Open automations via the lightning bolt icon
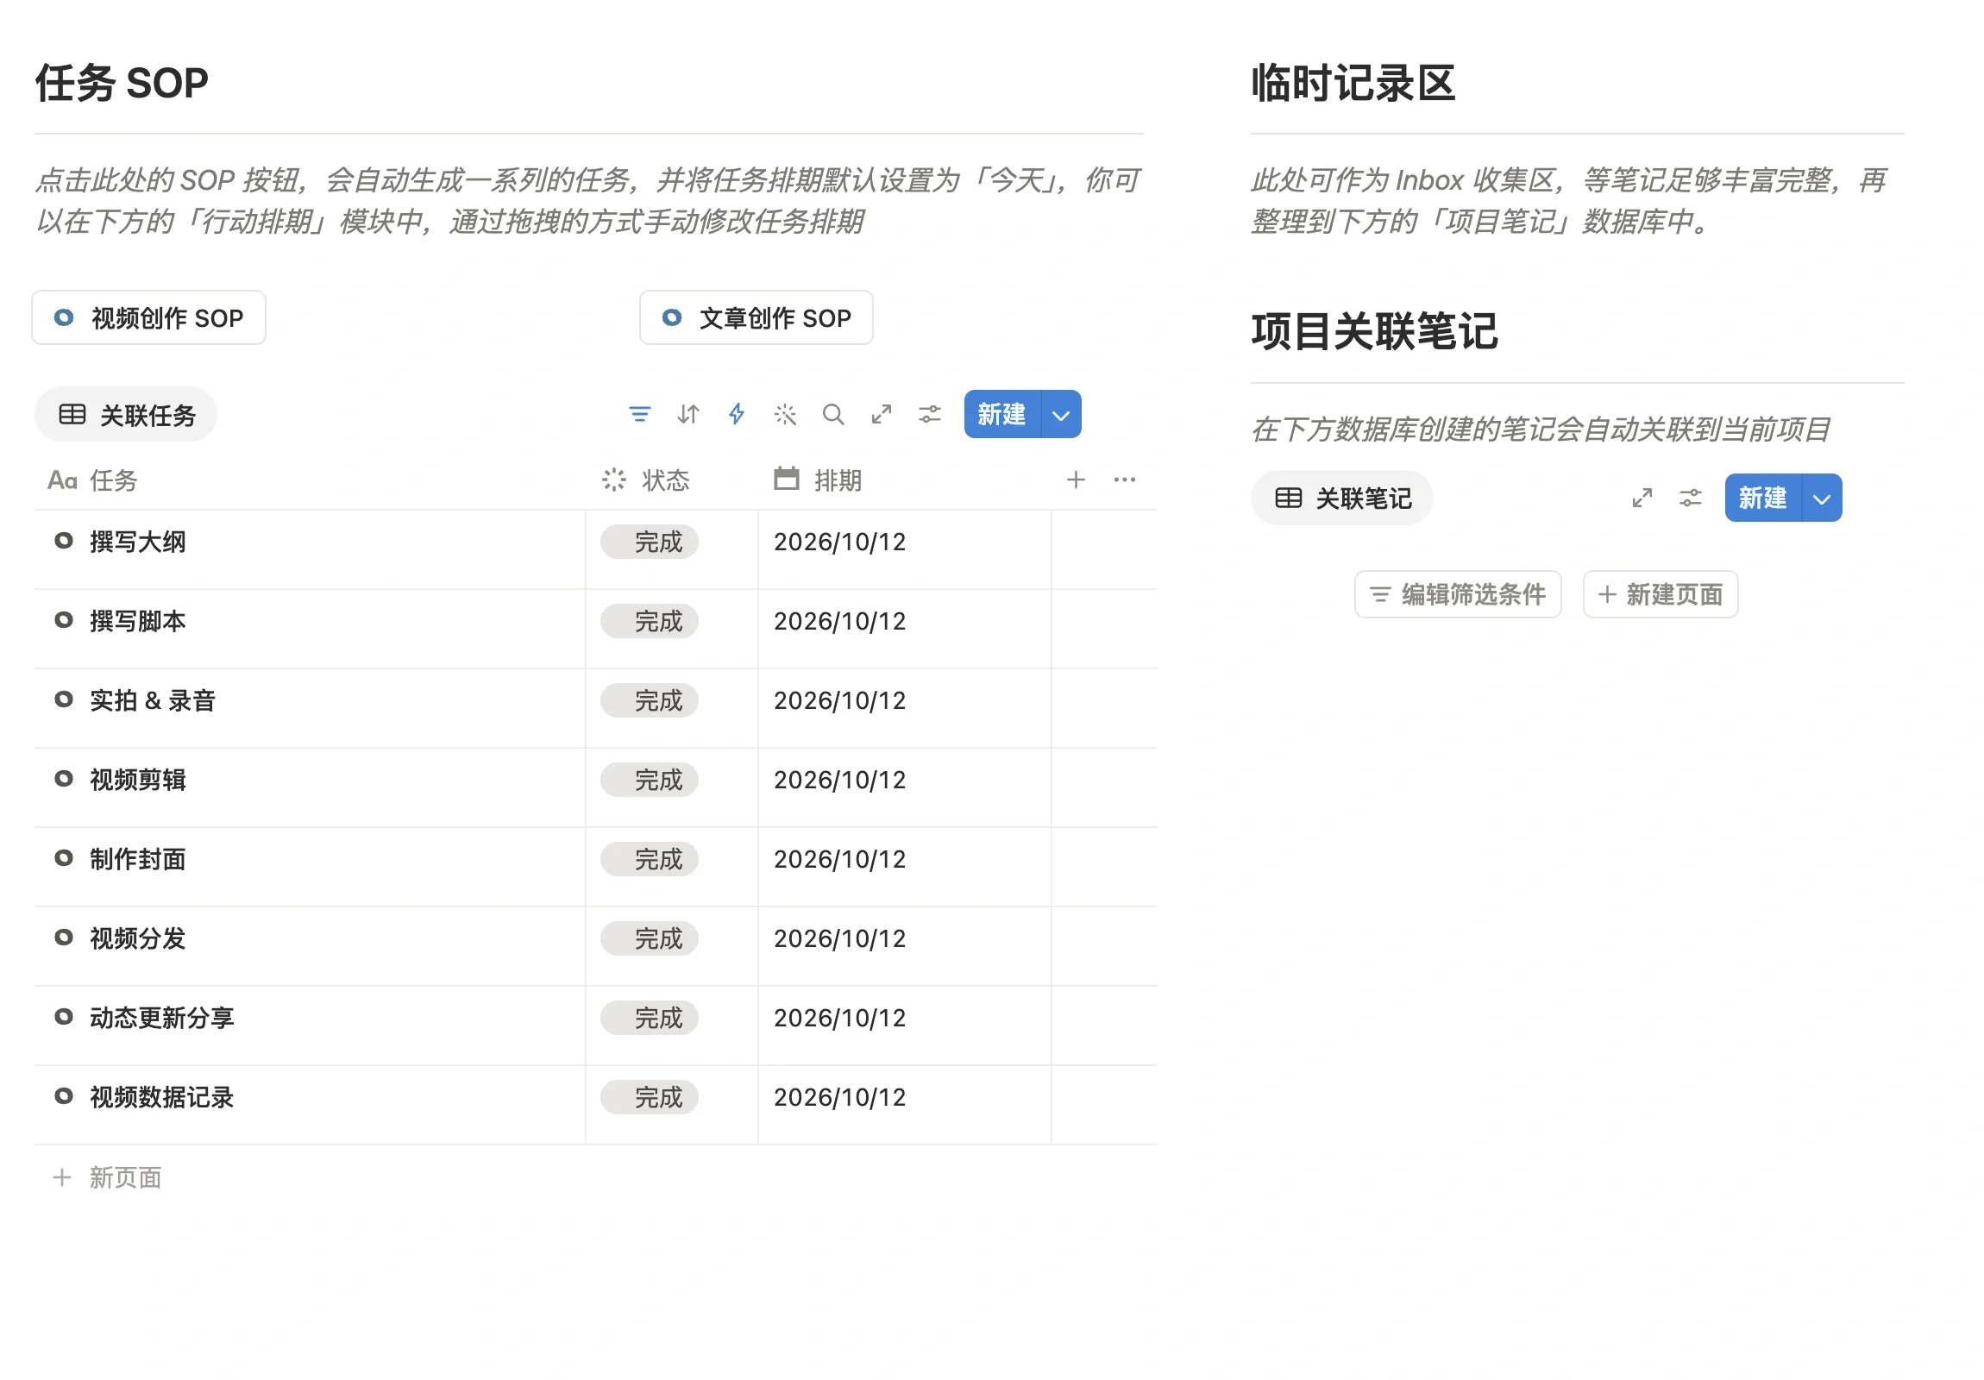The width and height of the screenshot is (1984, 1380). 736,415
